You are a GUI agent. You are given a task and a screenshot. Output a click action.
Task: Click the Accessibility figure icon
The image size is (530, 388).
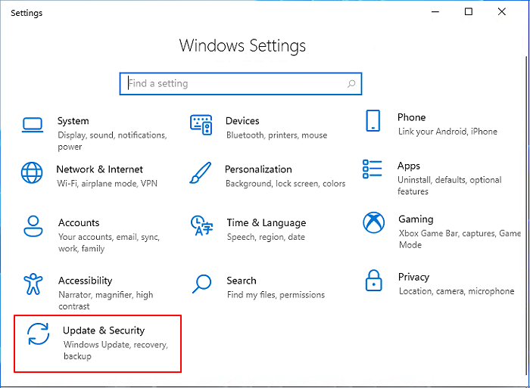(x=33, y=284)
